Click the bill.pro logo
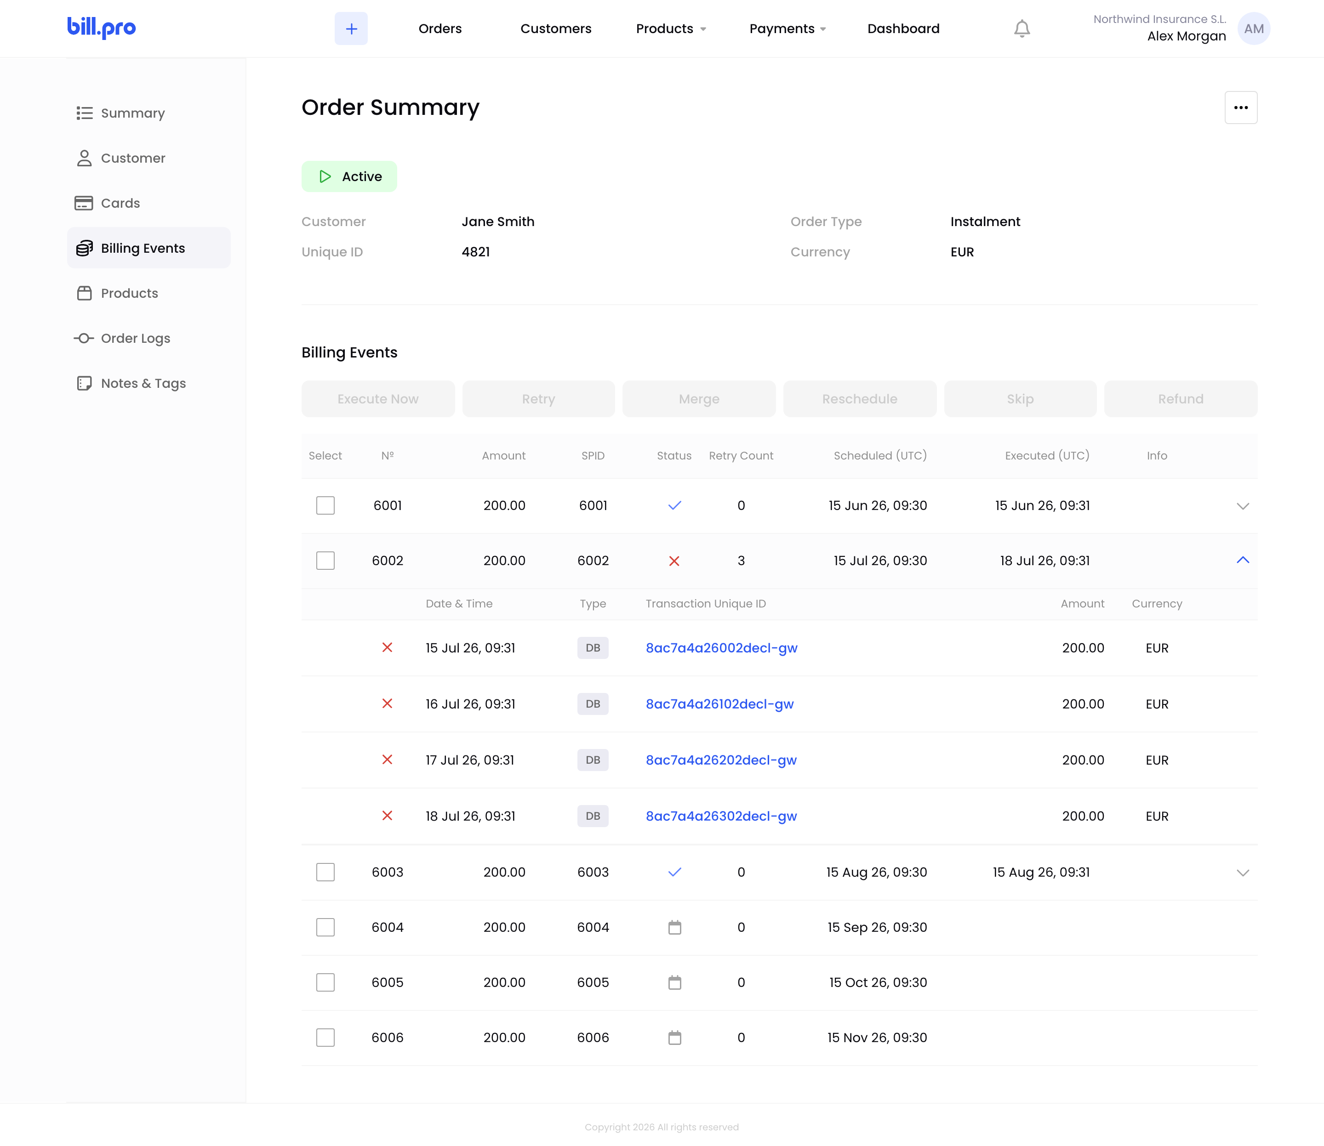Image resolution: width=1324 pixels, height=1146 pixels. click(101, 28)
